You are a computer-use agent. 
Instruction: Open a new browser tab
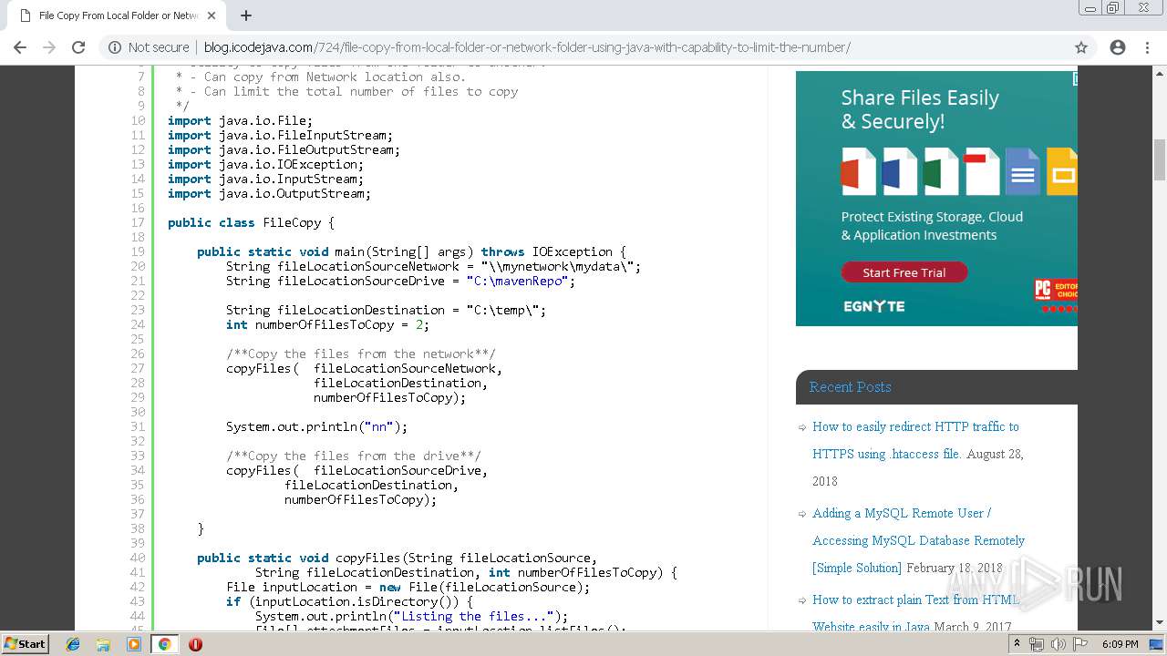[x=246, y=15]
